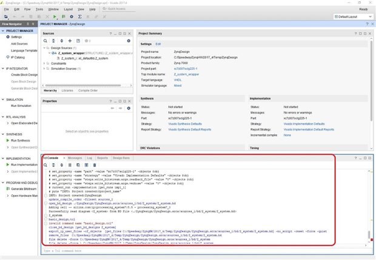The height and width of the screenshot is (260, 376).
Task: Expand Simulation Sources folder
Action: [47, 68]
